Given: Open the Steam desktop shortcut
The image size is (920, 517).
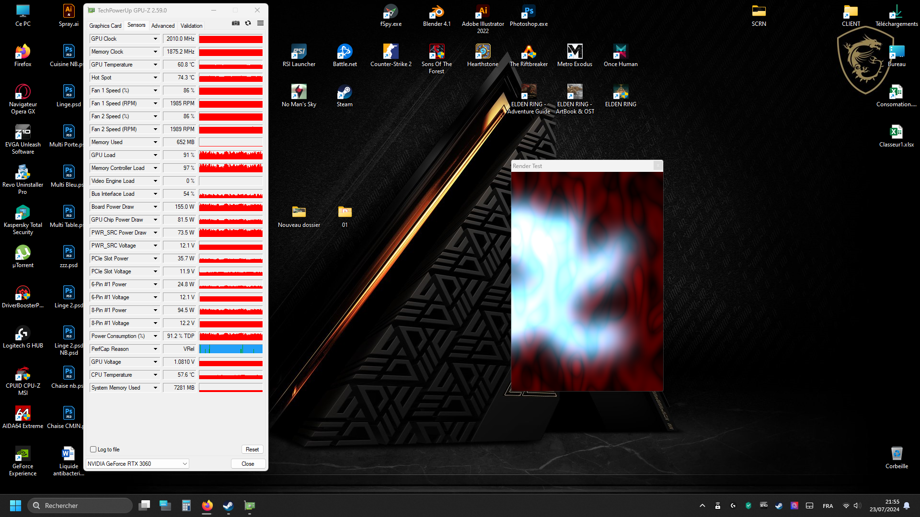Looking at the screenshot, I should click(x=345, y=92).
